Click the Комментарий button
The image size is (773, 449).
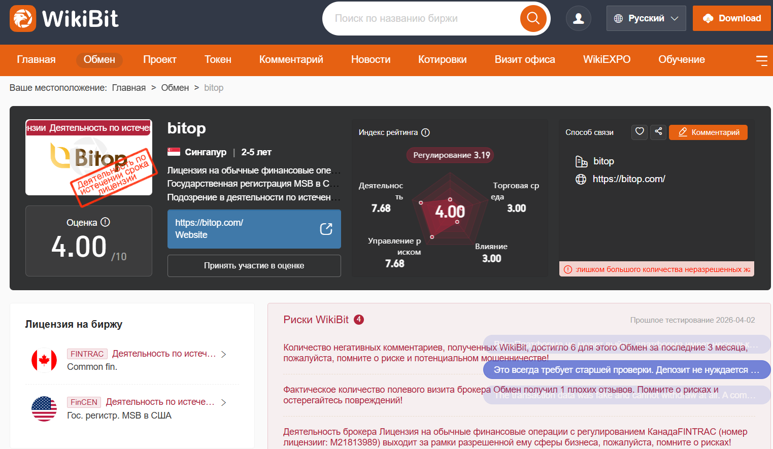click(708, 132)
